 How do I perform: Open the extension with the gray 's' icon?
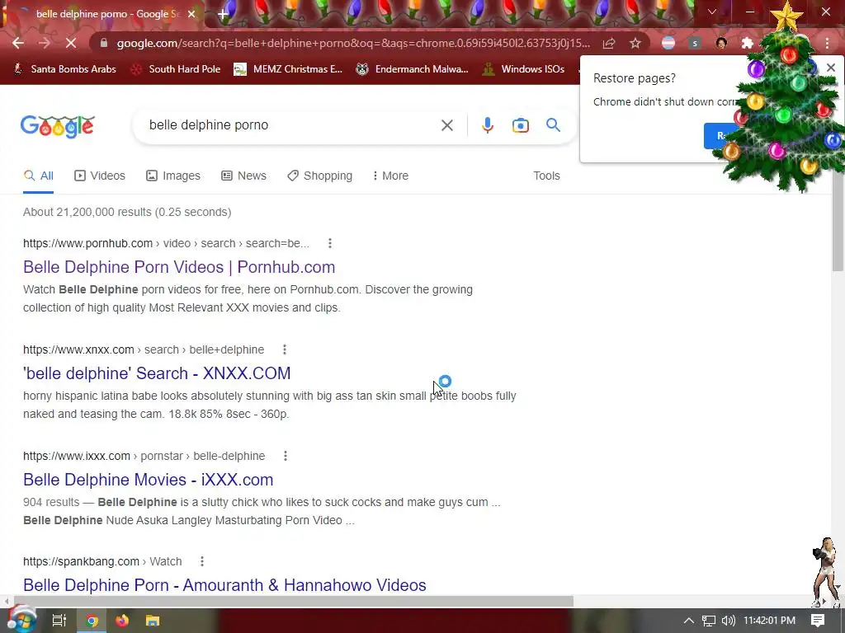[x=695, y=43]
